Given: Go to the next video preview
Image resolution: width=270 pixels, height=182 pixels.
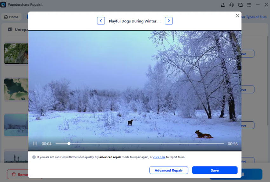Looking at the screenshot, I should pos(169,21).
